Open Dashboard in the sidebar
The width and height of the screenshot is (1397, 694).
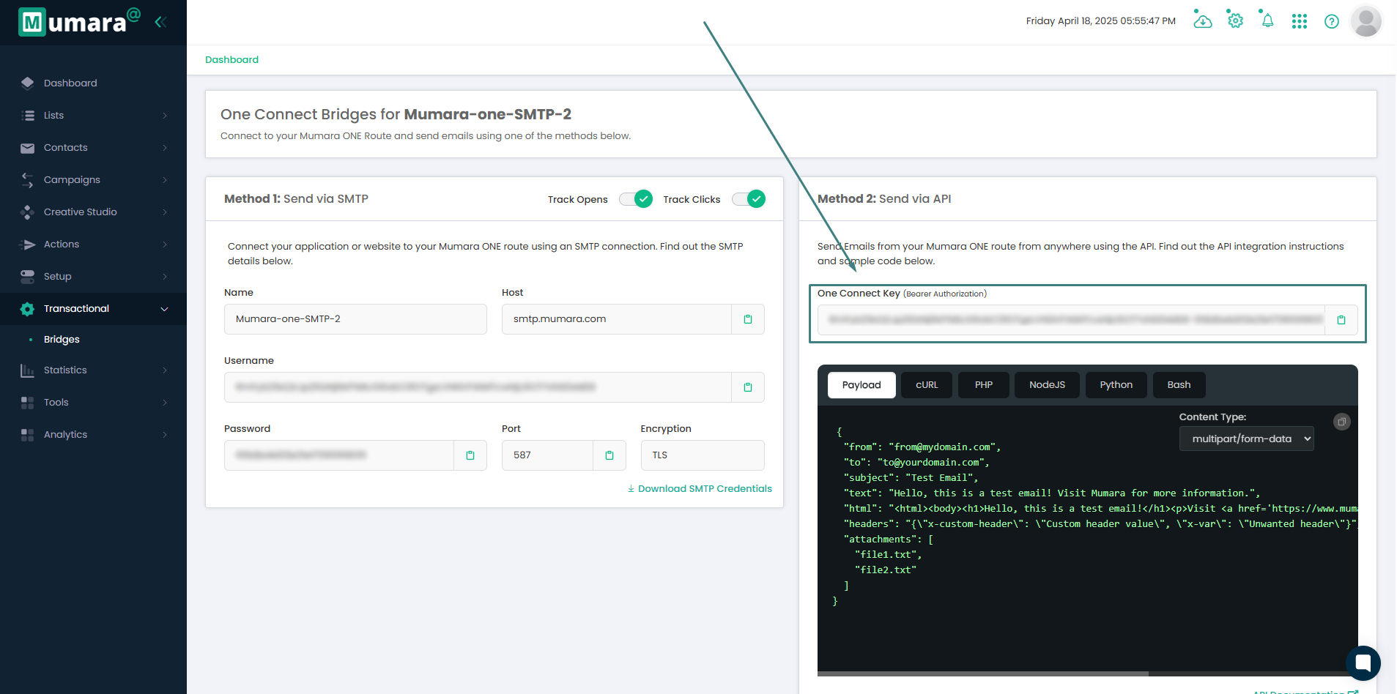[70, 83]
